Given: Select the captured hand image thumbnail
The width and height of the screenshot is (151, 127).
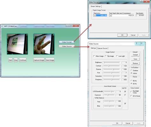Looking at the screenshot, I should (x=44, y=44).
